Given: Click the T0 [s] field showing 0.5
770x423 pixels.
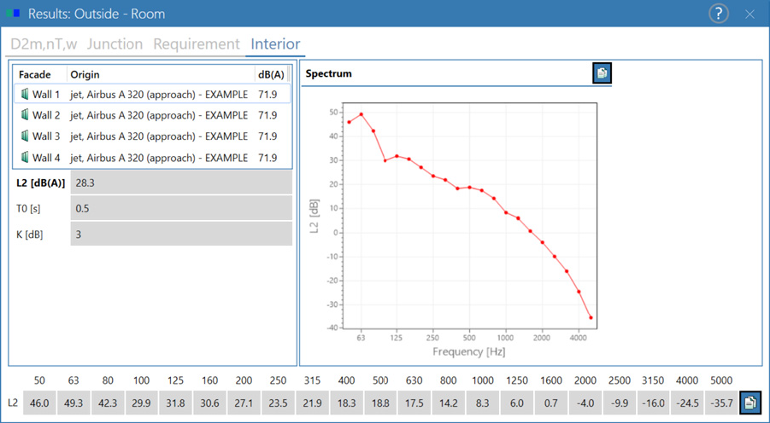Looking at the screenshot, I should pos(181,208).
